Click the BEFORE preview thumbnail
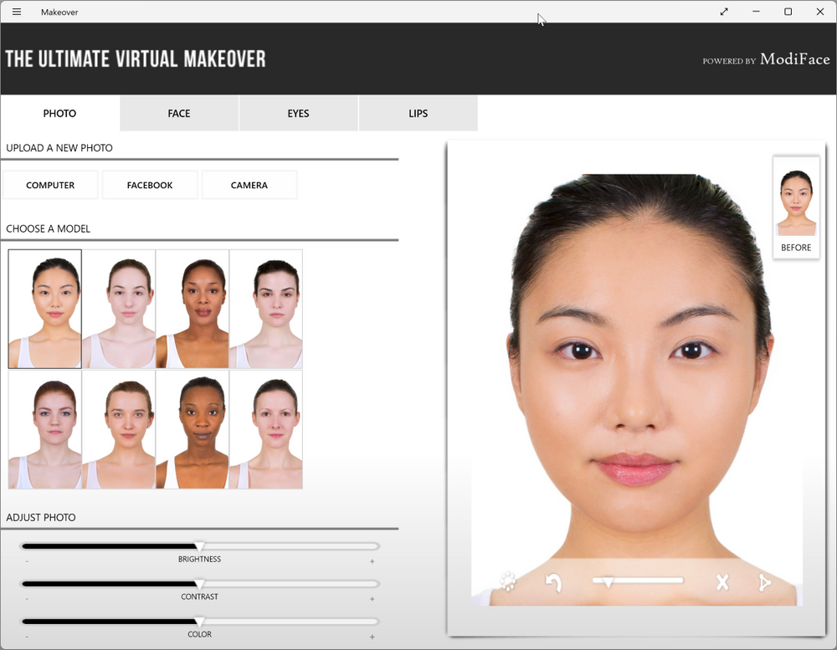 tap(796, 207)
